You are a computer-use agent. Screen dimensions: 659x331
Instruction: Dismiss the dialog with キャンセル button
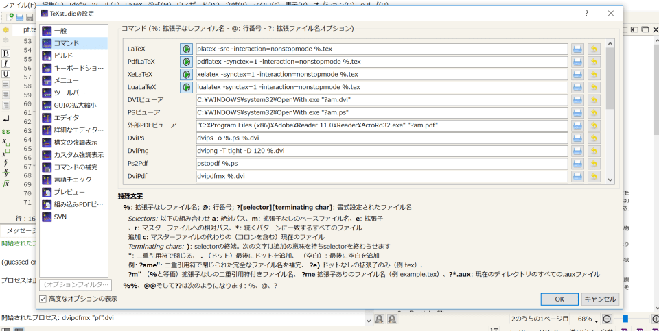pos(600,299)
